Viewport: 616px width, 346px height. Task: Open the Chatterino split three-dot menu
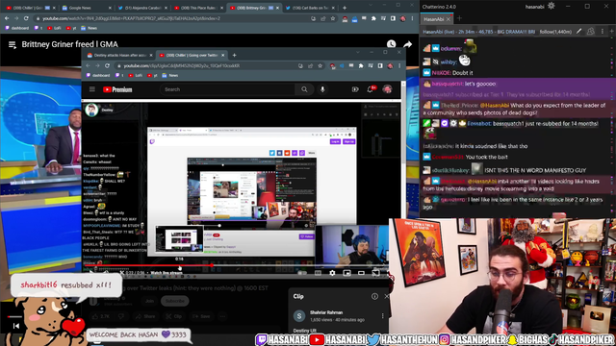(x=603, y=32)
